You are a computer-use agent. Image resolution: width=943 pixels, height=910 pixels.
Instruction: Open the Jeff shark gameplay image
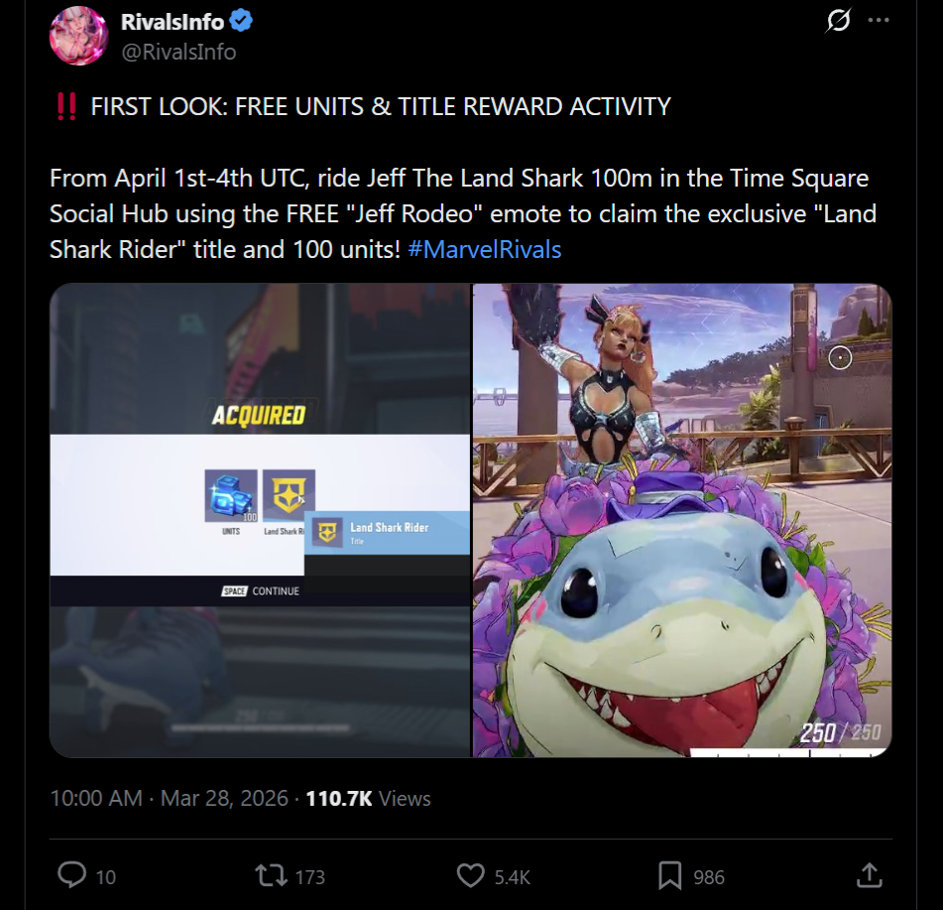[x=682, y=520]
